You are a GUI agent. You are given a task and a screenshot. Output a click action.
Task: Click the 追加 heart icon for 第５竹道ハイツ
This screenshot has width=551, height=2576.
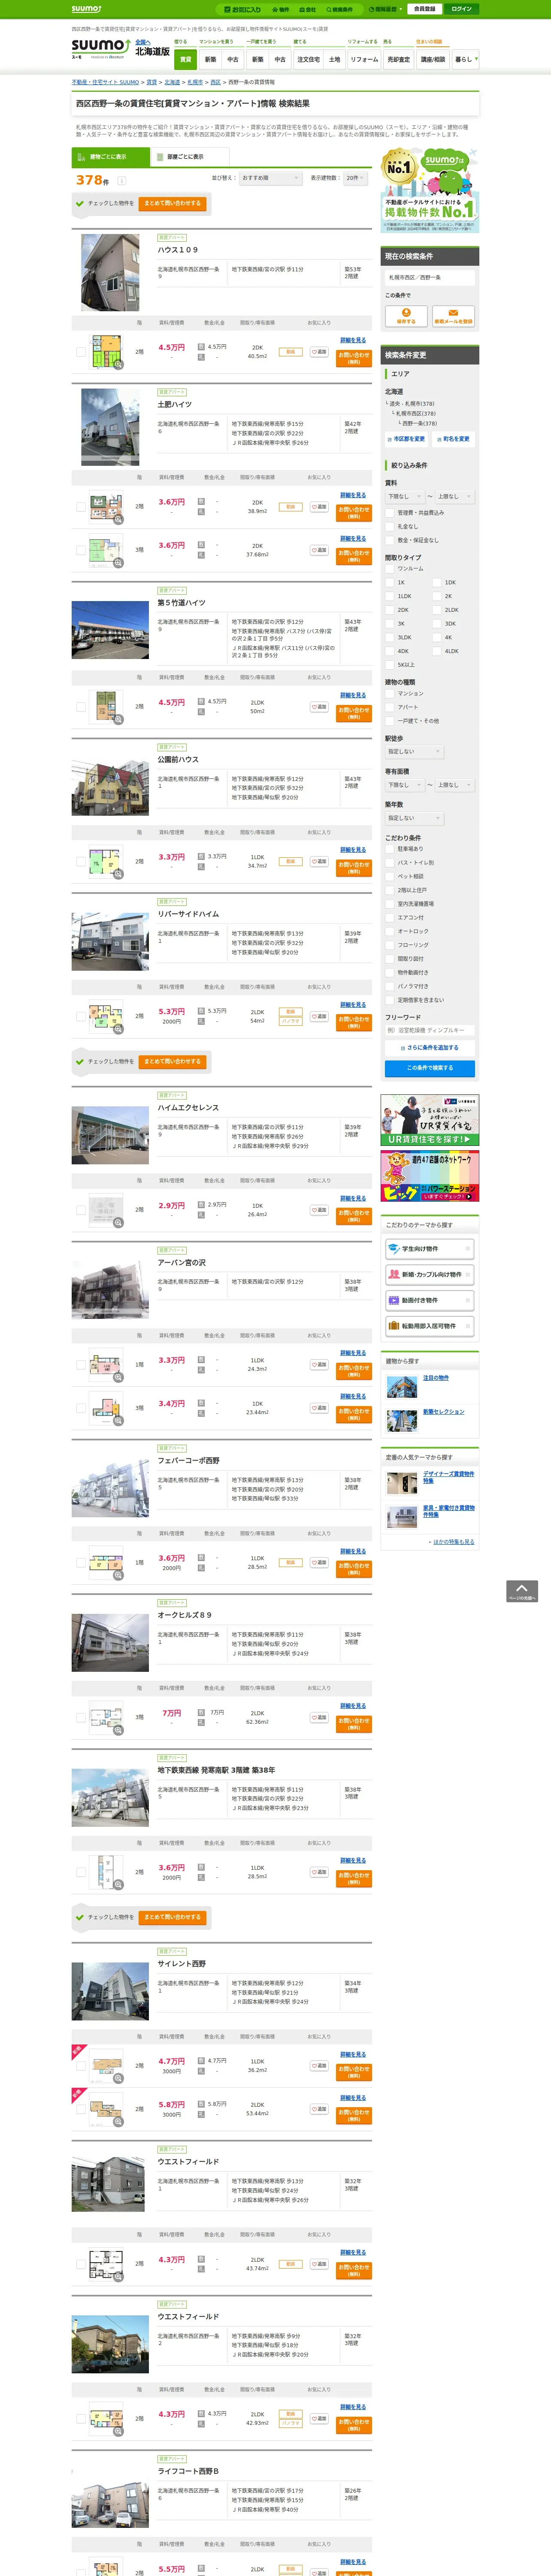pyautogui.click(x=319, y=707)
